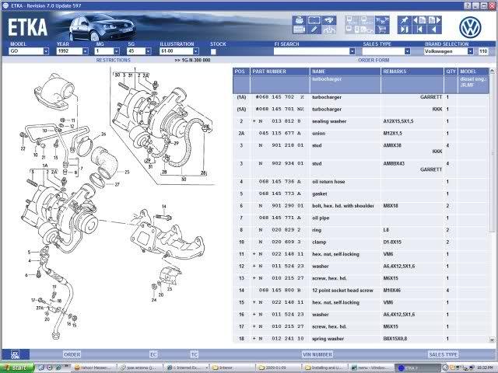Click the multiple shopping carts icon
498x373 pixels.
(382, 21)
